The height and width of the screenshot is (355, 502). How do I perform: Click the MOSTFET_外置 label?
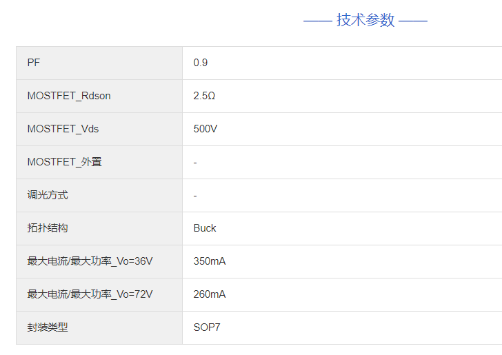(65, 162)
